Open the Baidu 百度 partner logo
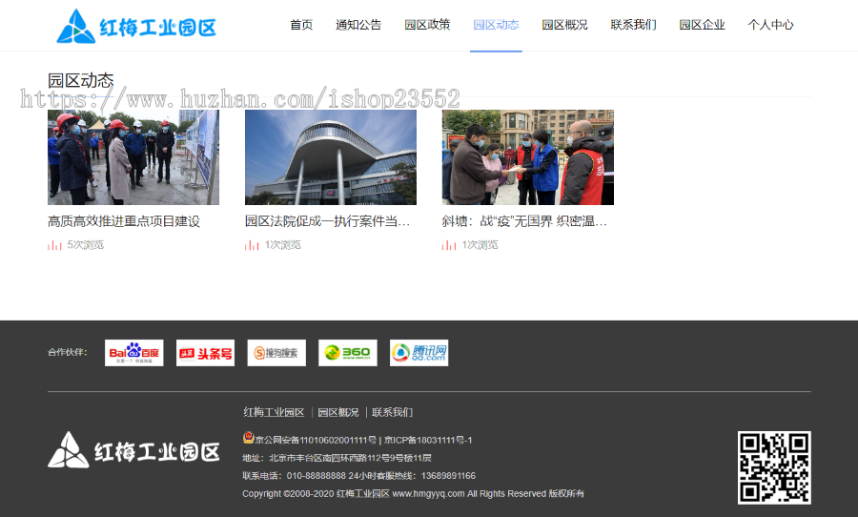Screen dimensions: 858x517 click(134, 353)
